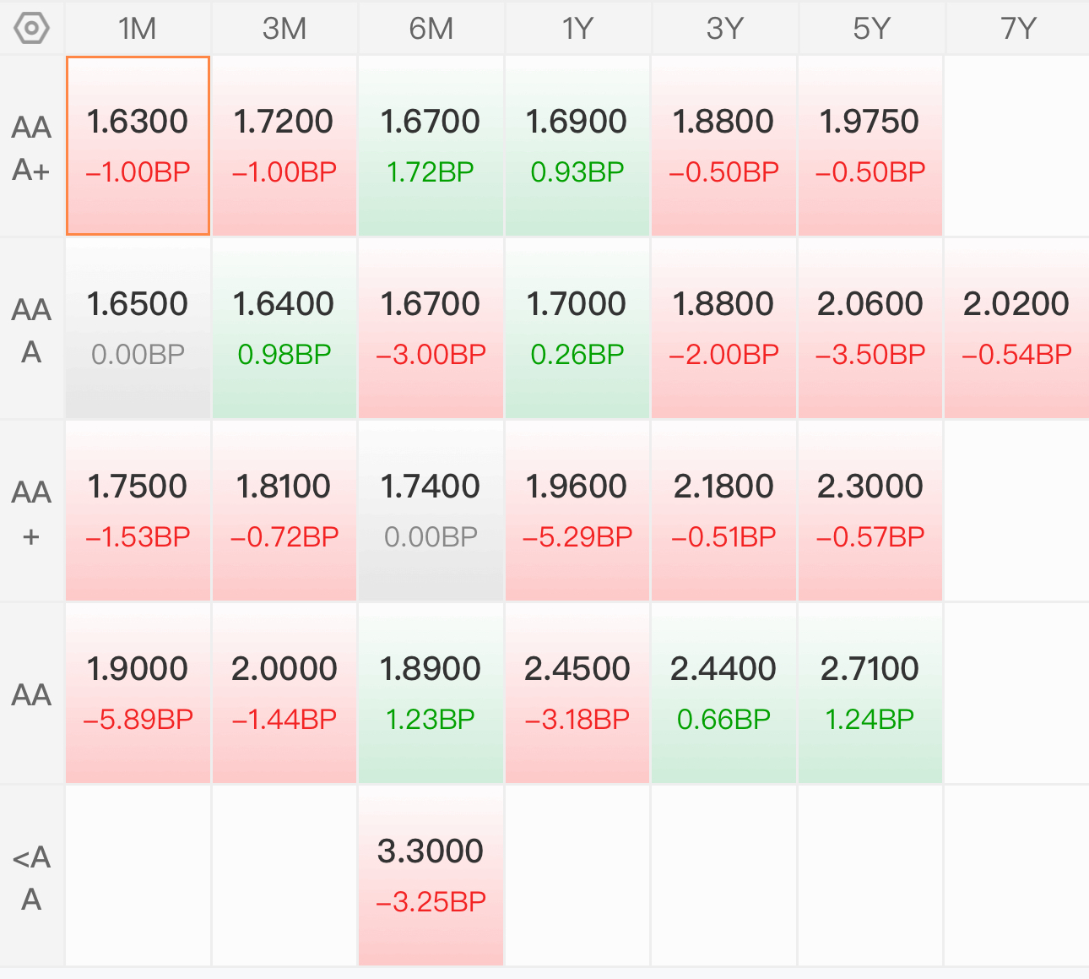
Task: Select AA+ 3Y cell 2.1800
Action: (724, 511)
